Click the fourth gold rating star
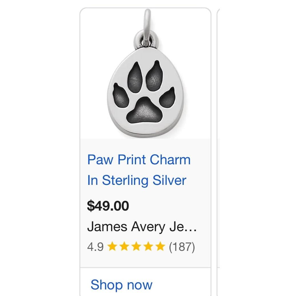The height and width of the screenshot is (296, 296). pyautogui.click(x=148, y=246)
